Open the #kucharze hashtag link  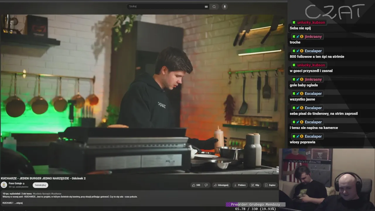pyautogui.click(x=56, y=194)
